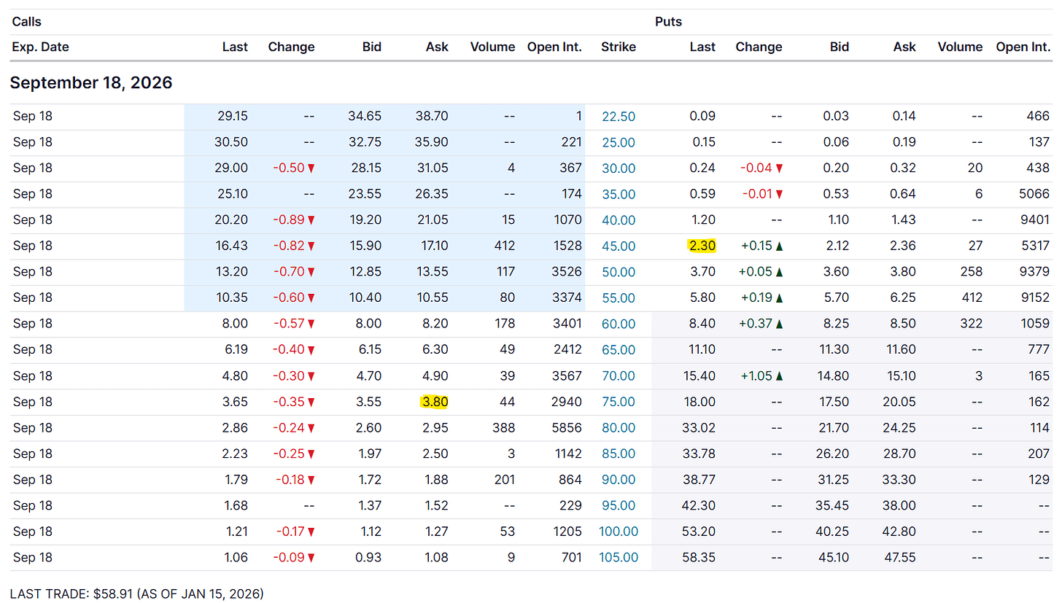
Task: Click put bid 5.70 cell
Action: click(837, 298)
